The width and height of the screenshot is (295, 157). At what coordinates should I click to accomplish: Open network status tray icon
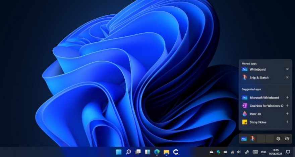click(x=232, y=152)
